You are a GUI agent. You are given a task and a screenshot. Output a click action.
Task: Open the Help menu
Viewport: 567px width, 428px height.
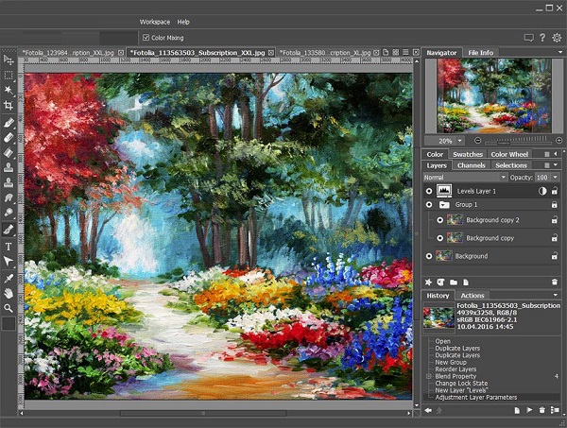pyautogui.click(x=183, y=22)
